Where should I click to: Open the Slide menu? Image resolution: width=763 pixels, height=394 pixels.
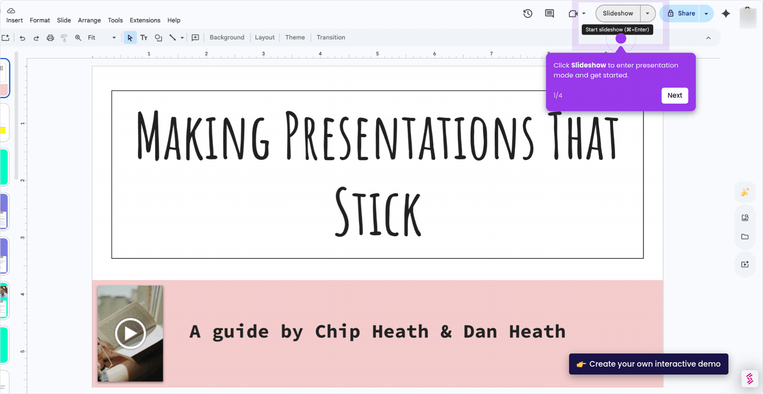coord(64,20)
